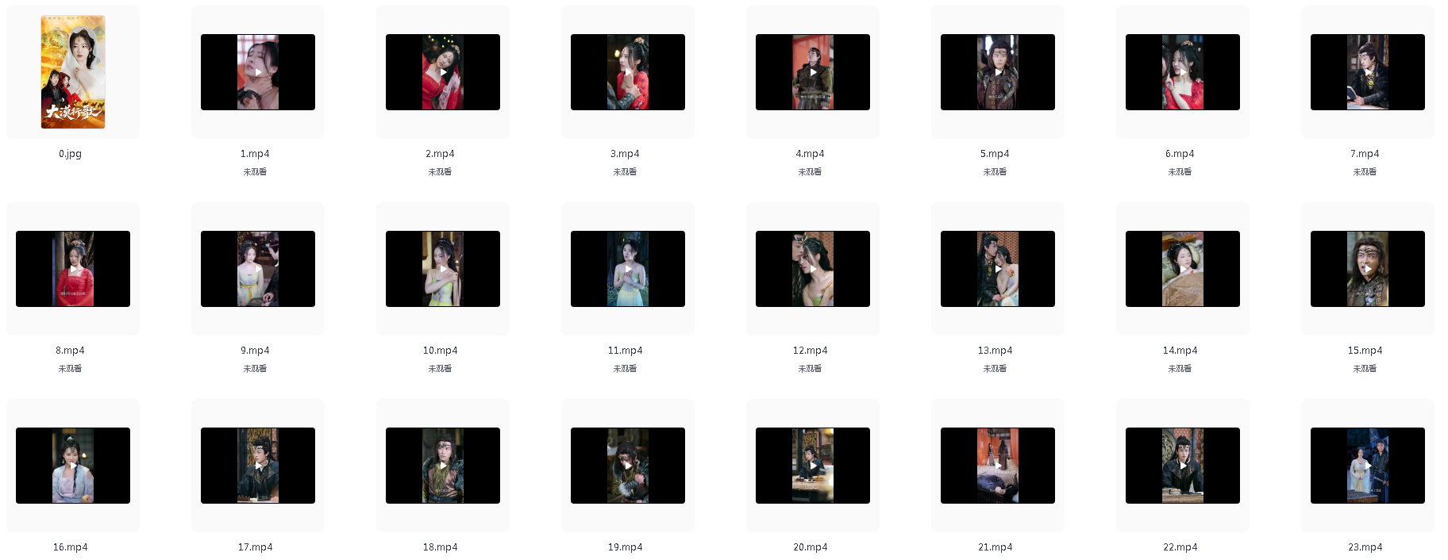Image resolution: width=1448 pixels, height=560 pixels.
Task: Play the 15.mp4 video thumbnail
Action: tap(1368, 269)
